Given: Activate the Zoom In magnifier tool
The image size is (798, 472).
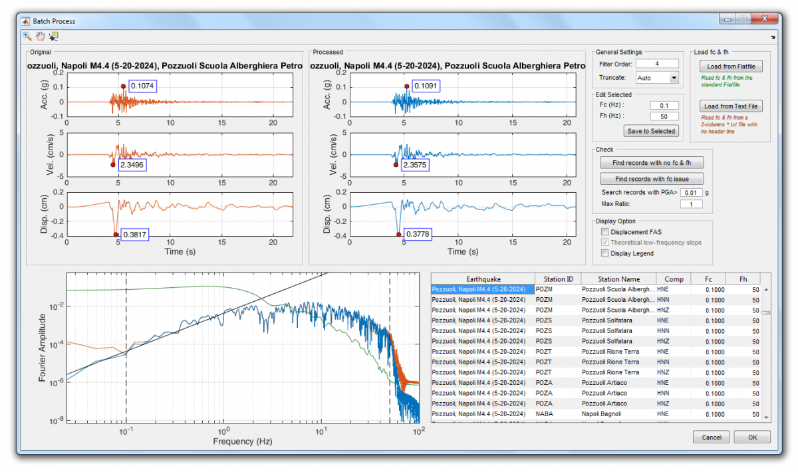Looking at the screenshot, I should coord(27,37).
